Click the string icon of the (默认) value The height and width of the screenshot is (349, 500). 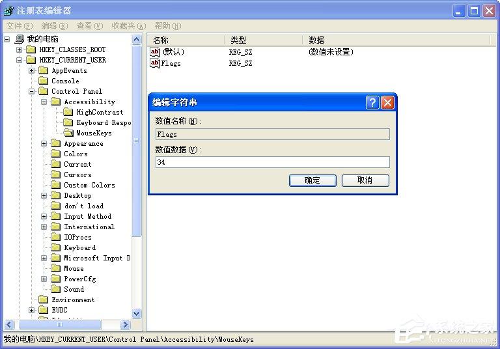point(155,51)
